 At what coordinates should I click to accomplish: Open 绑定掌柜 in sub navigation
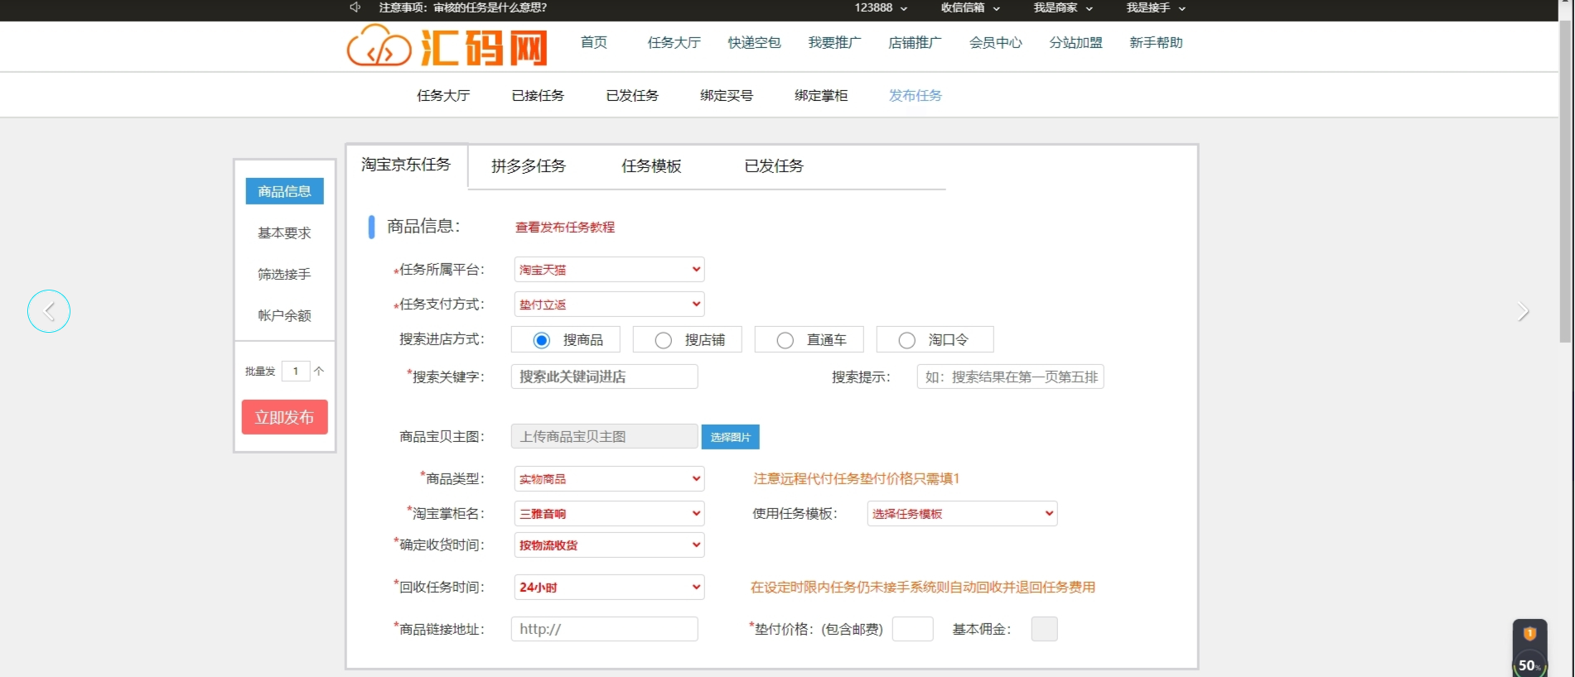pos(821,96)
